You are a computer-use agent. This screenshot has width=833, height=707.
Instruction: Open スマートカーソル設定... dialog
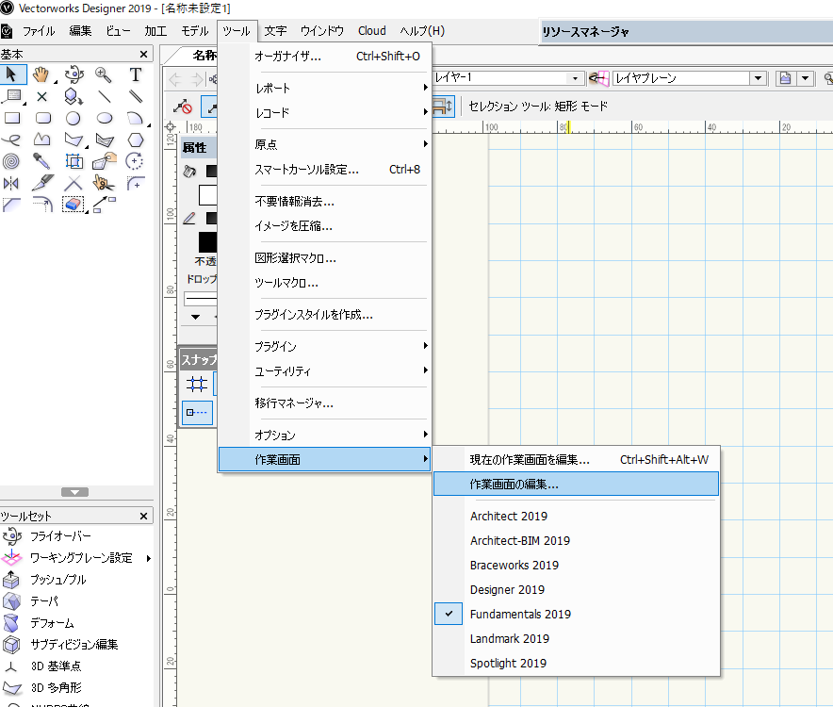(x=324, y=170)
